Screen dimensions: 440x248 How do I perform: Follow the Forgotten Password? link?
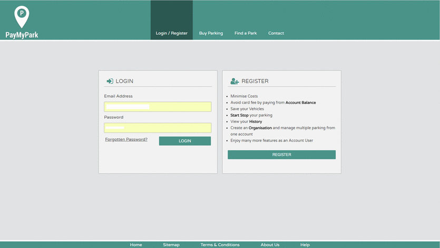(x=126, y=140)
